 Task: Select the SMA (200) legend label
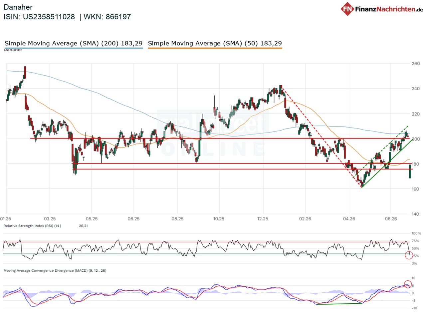tap(74, 43)
